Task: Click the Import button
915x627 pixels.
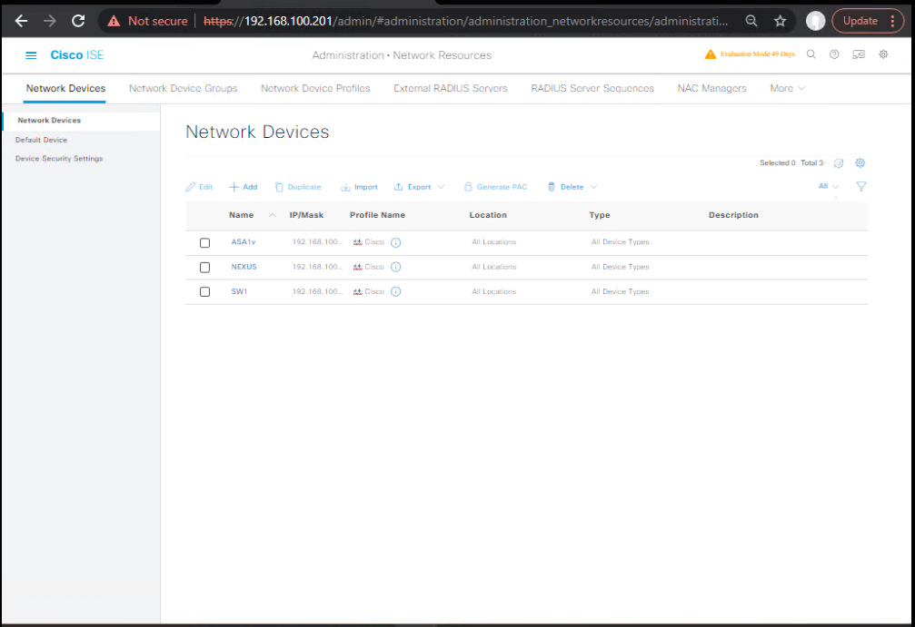Action: click(x=360, y=187)
